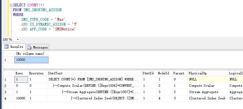Sort by the Rows column header
The height and width of the screenshot is (109, 243).
21,73
